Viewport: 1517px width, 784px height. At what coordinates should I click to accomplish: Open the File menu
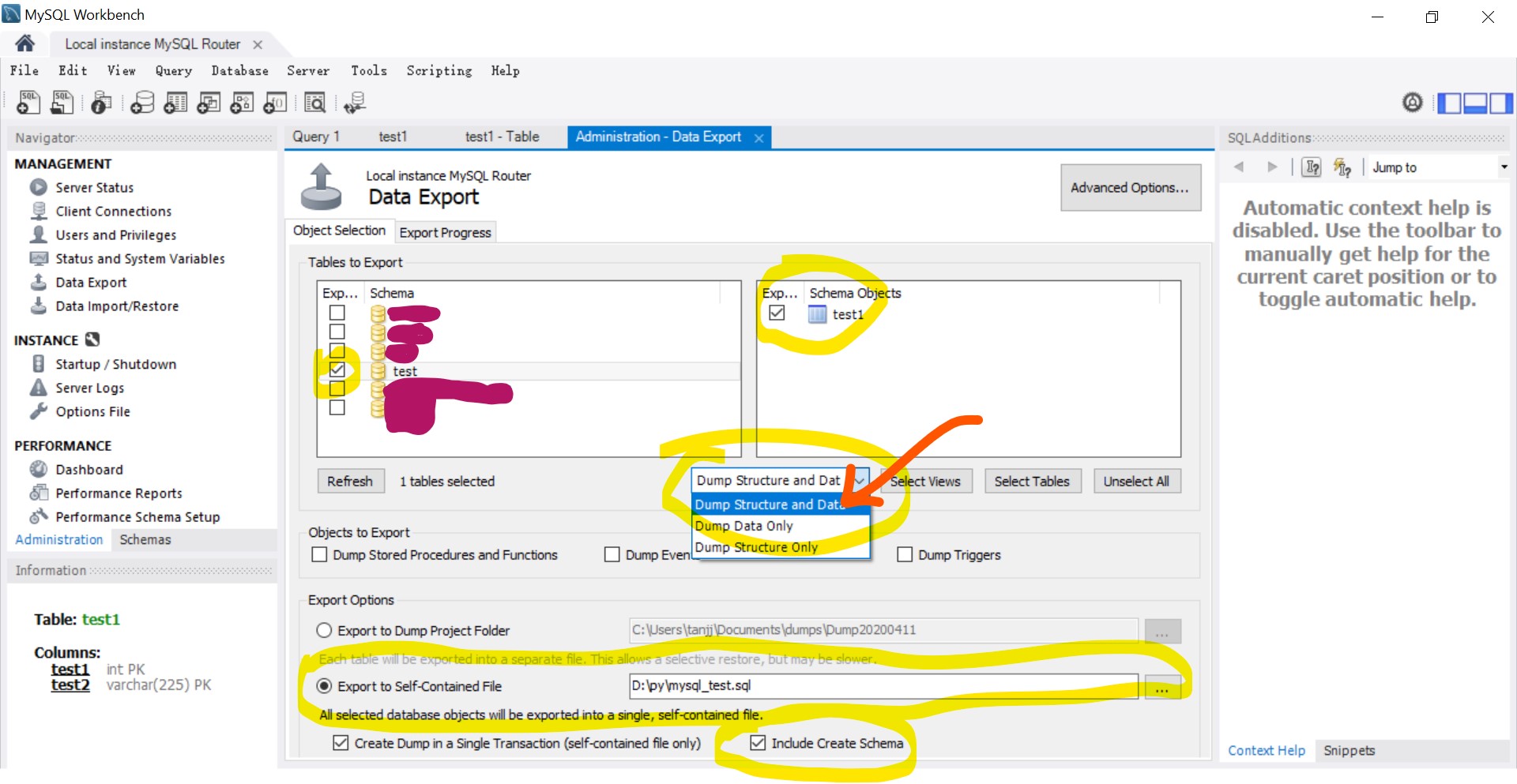24,70
